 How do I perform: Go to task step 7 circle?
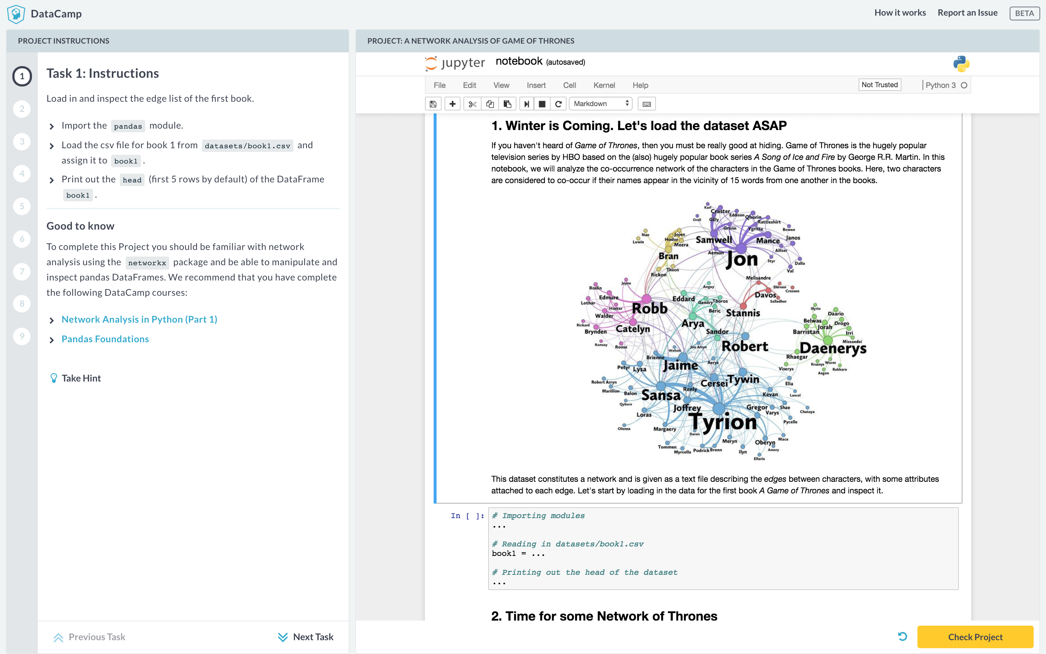click(22, 272)
